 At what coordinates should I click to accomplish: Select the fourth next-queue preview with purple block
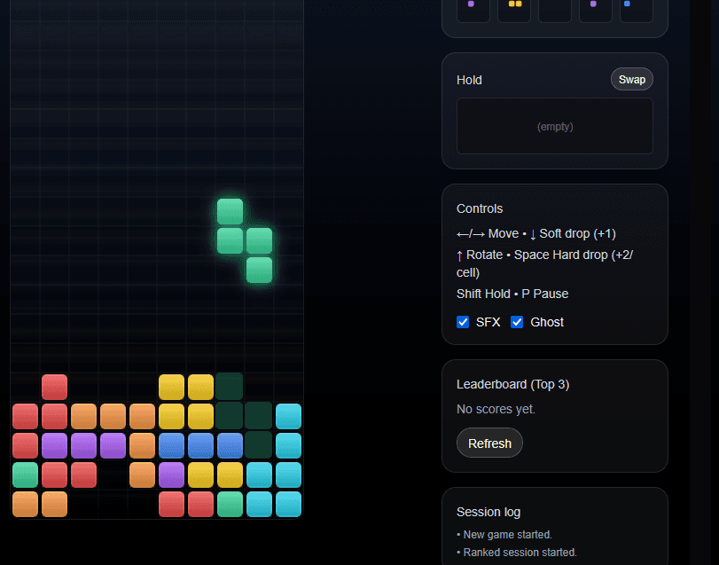595,7
